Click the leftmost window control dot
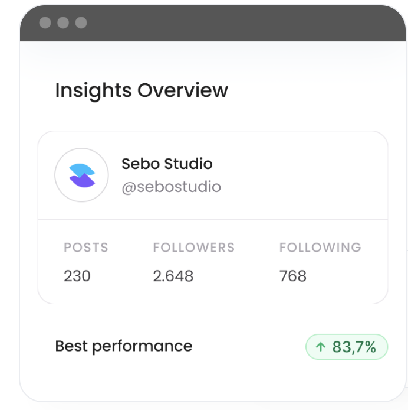408x410 pixels. pyautogui.click(x=45, y=22)
